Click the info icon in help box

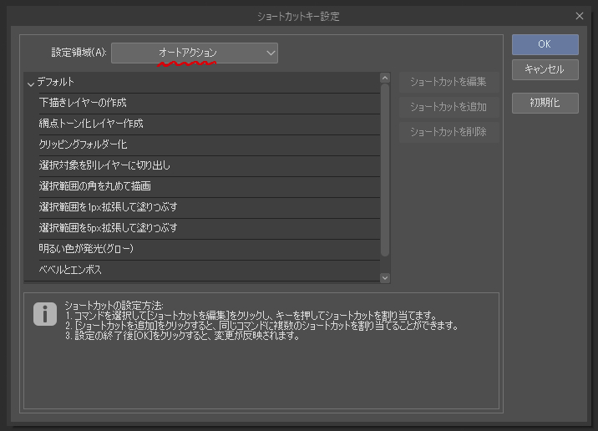[x=45, y=314]
